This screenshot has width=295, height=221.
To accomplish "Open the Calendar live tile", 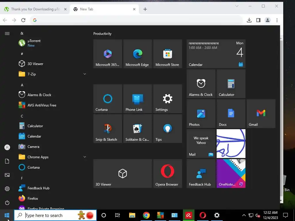I will point(216,54).
